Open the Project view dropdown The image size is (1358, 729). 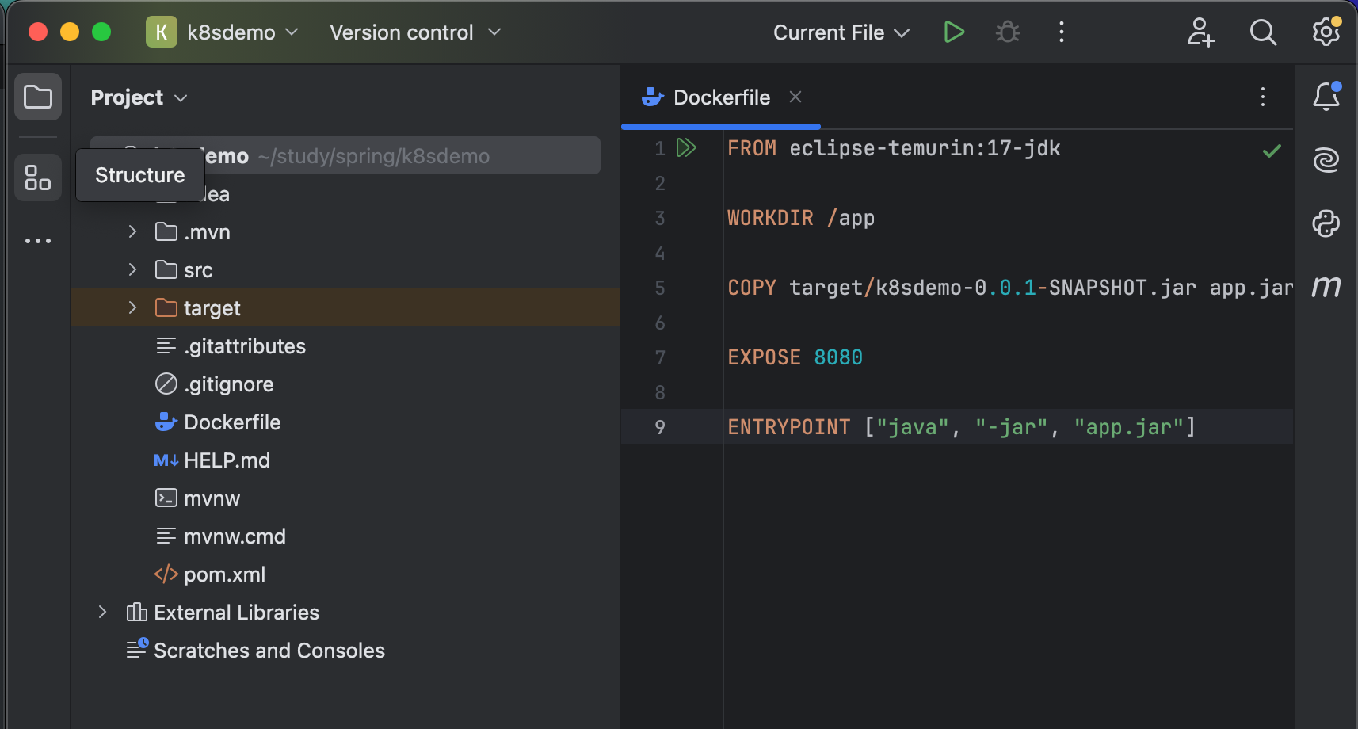[139, 97]
